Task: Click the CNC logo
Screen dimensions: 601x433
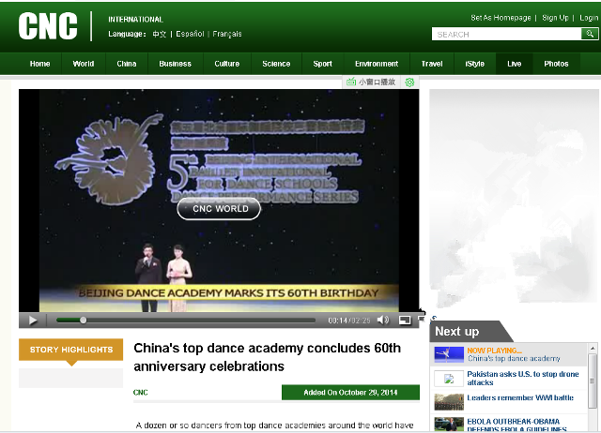Action: (48, 25)
